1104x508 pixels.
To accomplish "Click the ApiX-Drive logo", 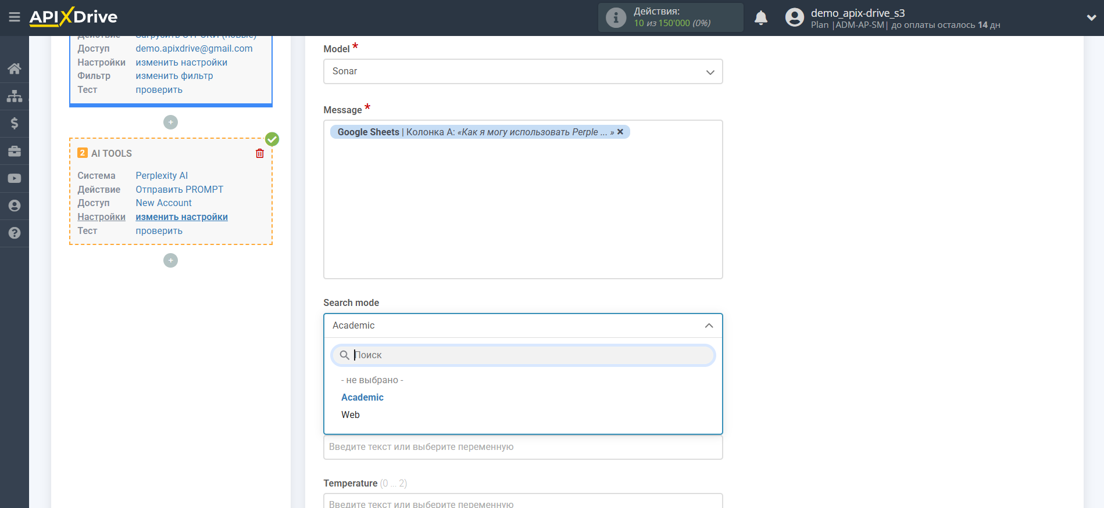I will 73,17.
